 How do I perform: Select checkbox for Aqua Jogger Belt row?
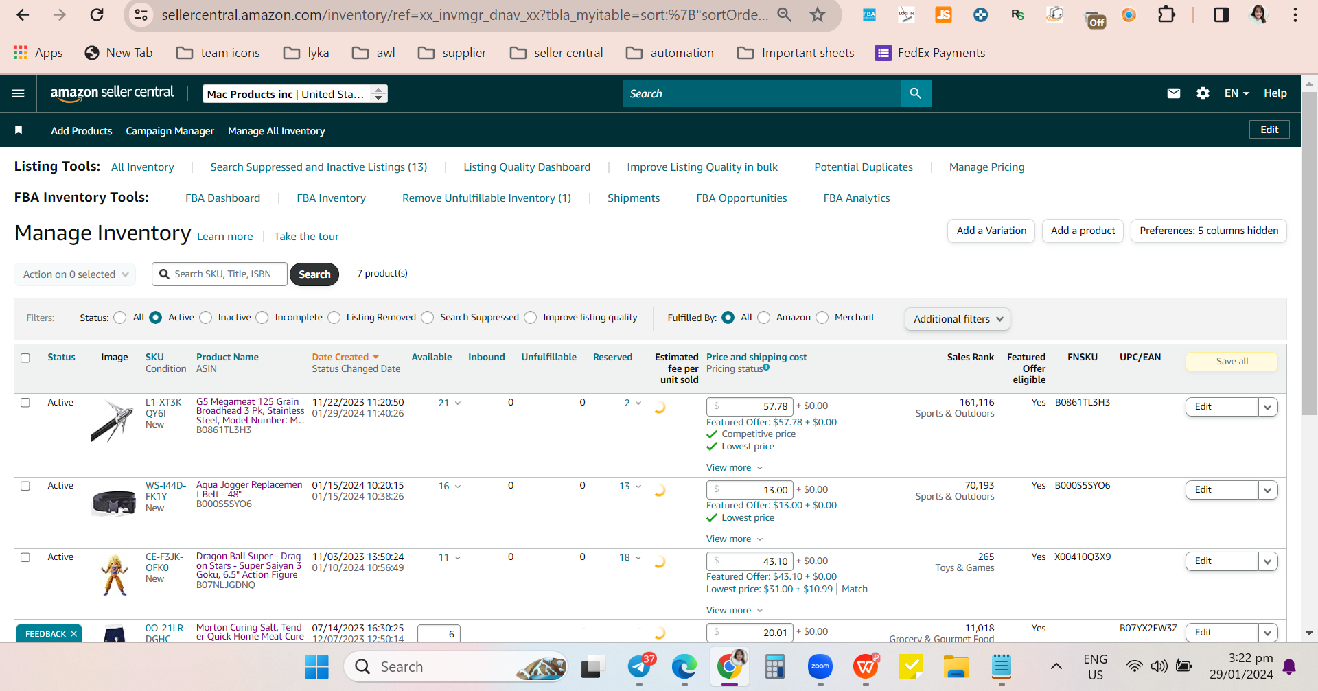(x=25, y=486)
